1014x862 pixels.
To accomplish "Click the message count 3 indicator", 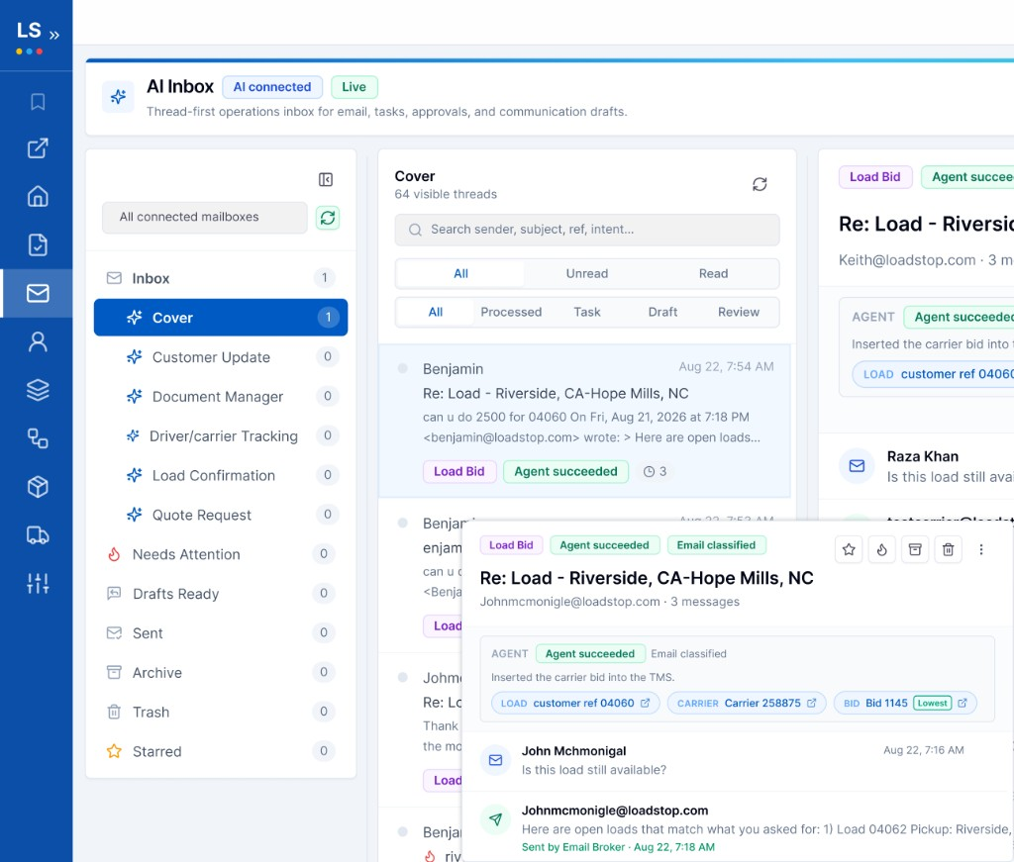I will pos(656,472).
